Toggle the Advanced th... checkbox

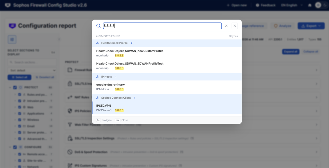(20, 139)
